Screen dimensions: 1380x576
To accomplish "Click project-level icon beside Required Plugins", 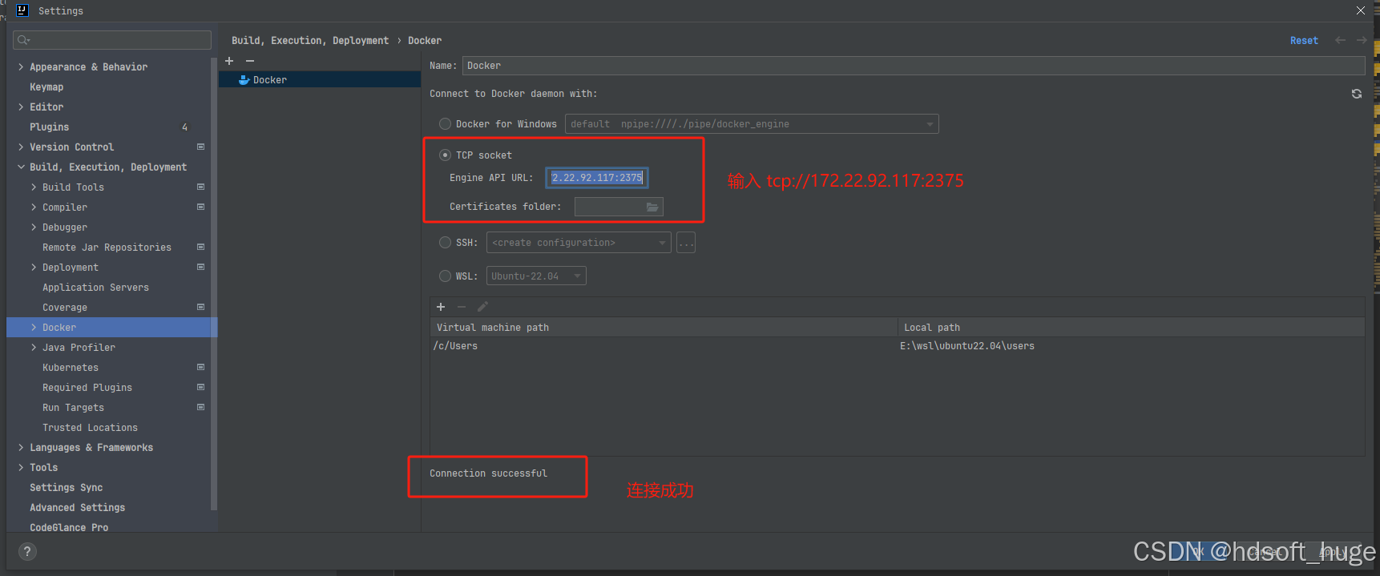I will coord(200,388).
